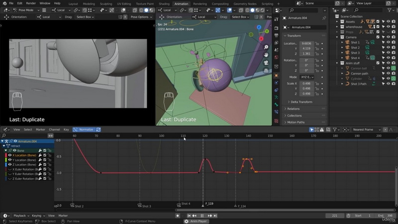Expand the Motion Paths panel
Viewport: 398px width, 224px height.
coord(296,122)
